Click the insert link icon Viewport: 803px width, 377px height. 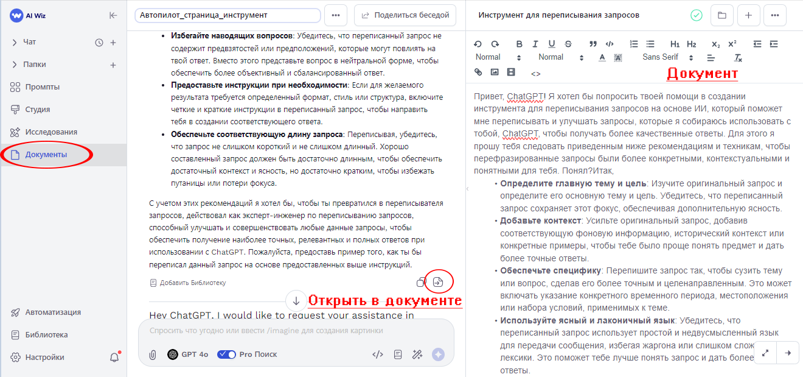(478, 71)
